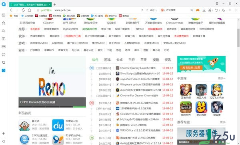This screenshot has width=240, height=145.
Task: Switch to the 苹果 tab in list
Action: tap(144, 60)
